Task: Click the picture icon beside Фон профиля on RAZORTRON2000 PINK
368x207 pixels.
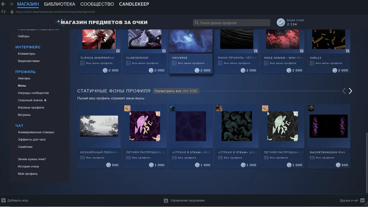Action: tap(312, 158)
